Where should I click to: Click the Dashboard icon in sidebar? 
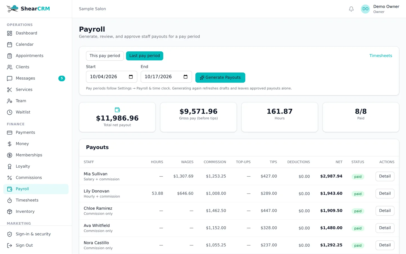(x=10, y=33)
